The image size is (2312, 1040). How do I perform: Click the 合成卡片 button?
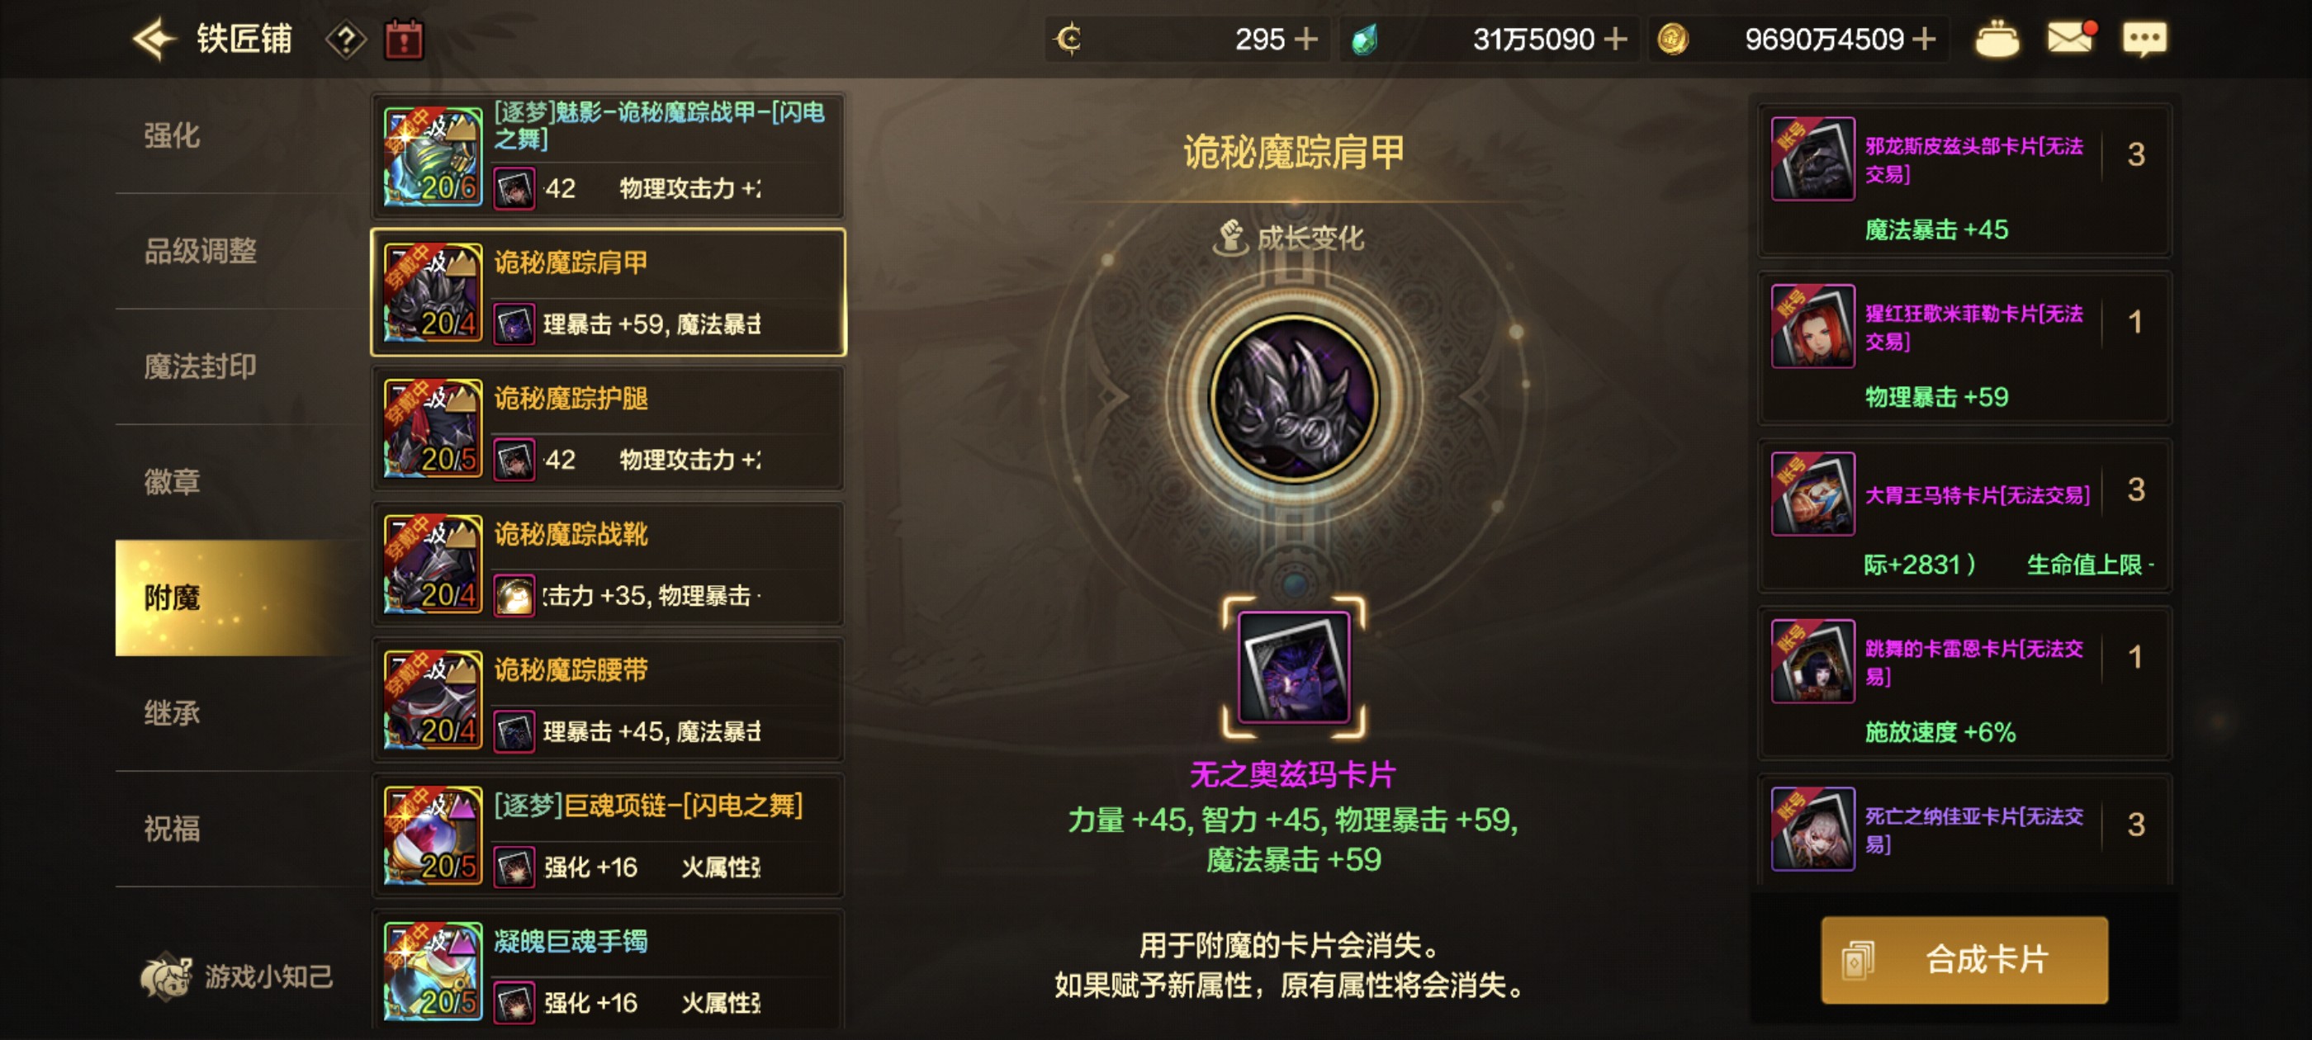(x=1964, y=959)
